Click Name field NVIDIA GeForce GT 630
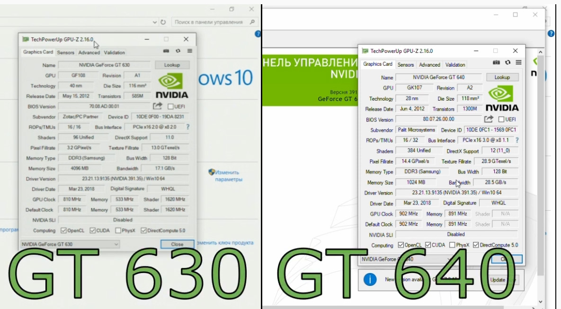Image resolution: width=561 pixels, height=309 pixels. click(104, 65)
